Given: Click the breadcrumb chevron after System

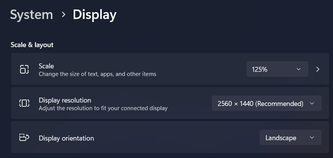Looking at the screenshot, I should point(63,14).
